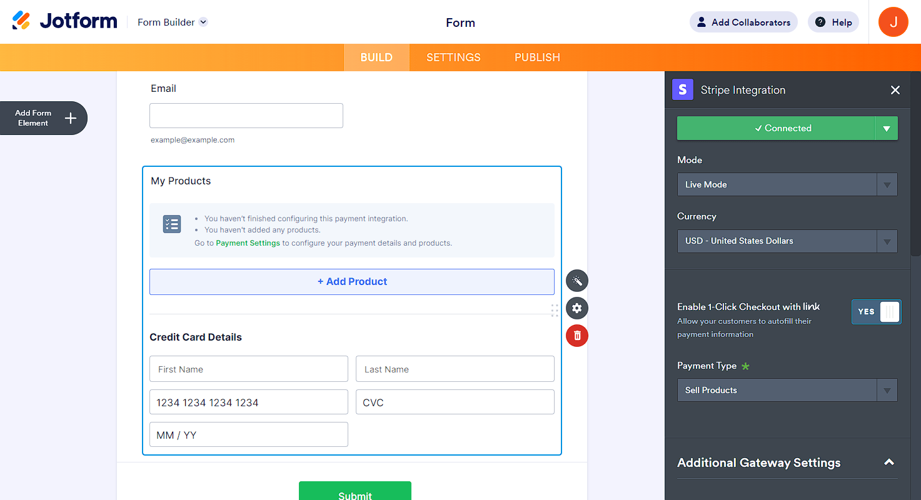
Task: Delete the payment element with trash icon
Action: 577,336
